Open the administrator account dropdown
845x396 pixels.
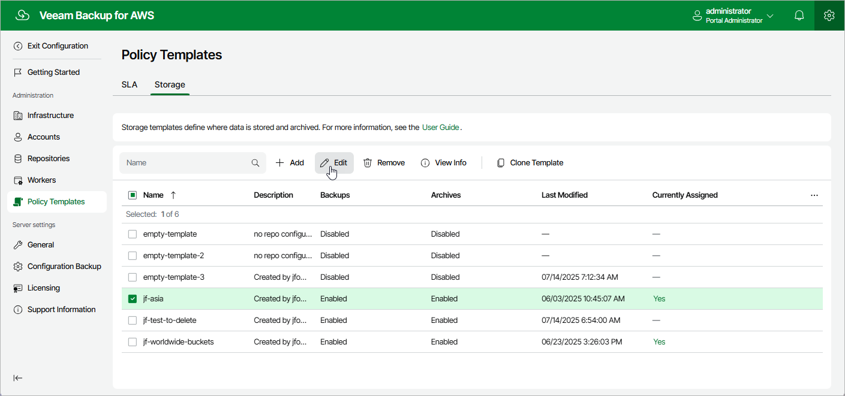pyautogui.click(x=770, y=15)
